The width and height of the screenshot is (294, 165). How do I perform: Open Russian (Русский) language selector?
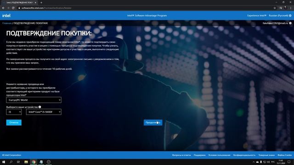278,16
